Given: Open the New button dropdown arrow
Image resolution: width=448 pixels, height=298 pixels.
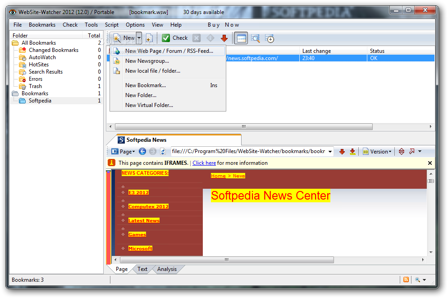Looking at the screenshot, I should (139, 38).
